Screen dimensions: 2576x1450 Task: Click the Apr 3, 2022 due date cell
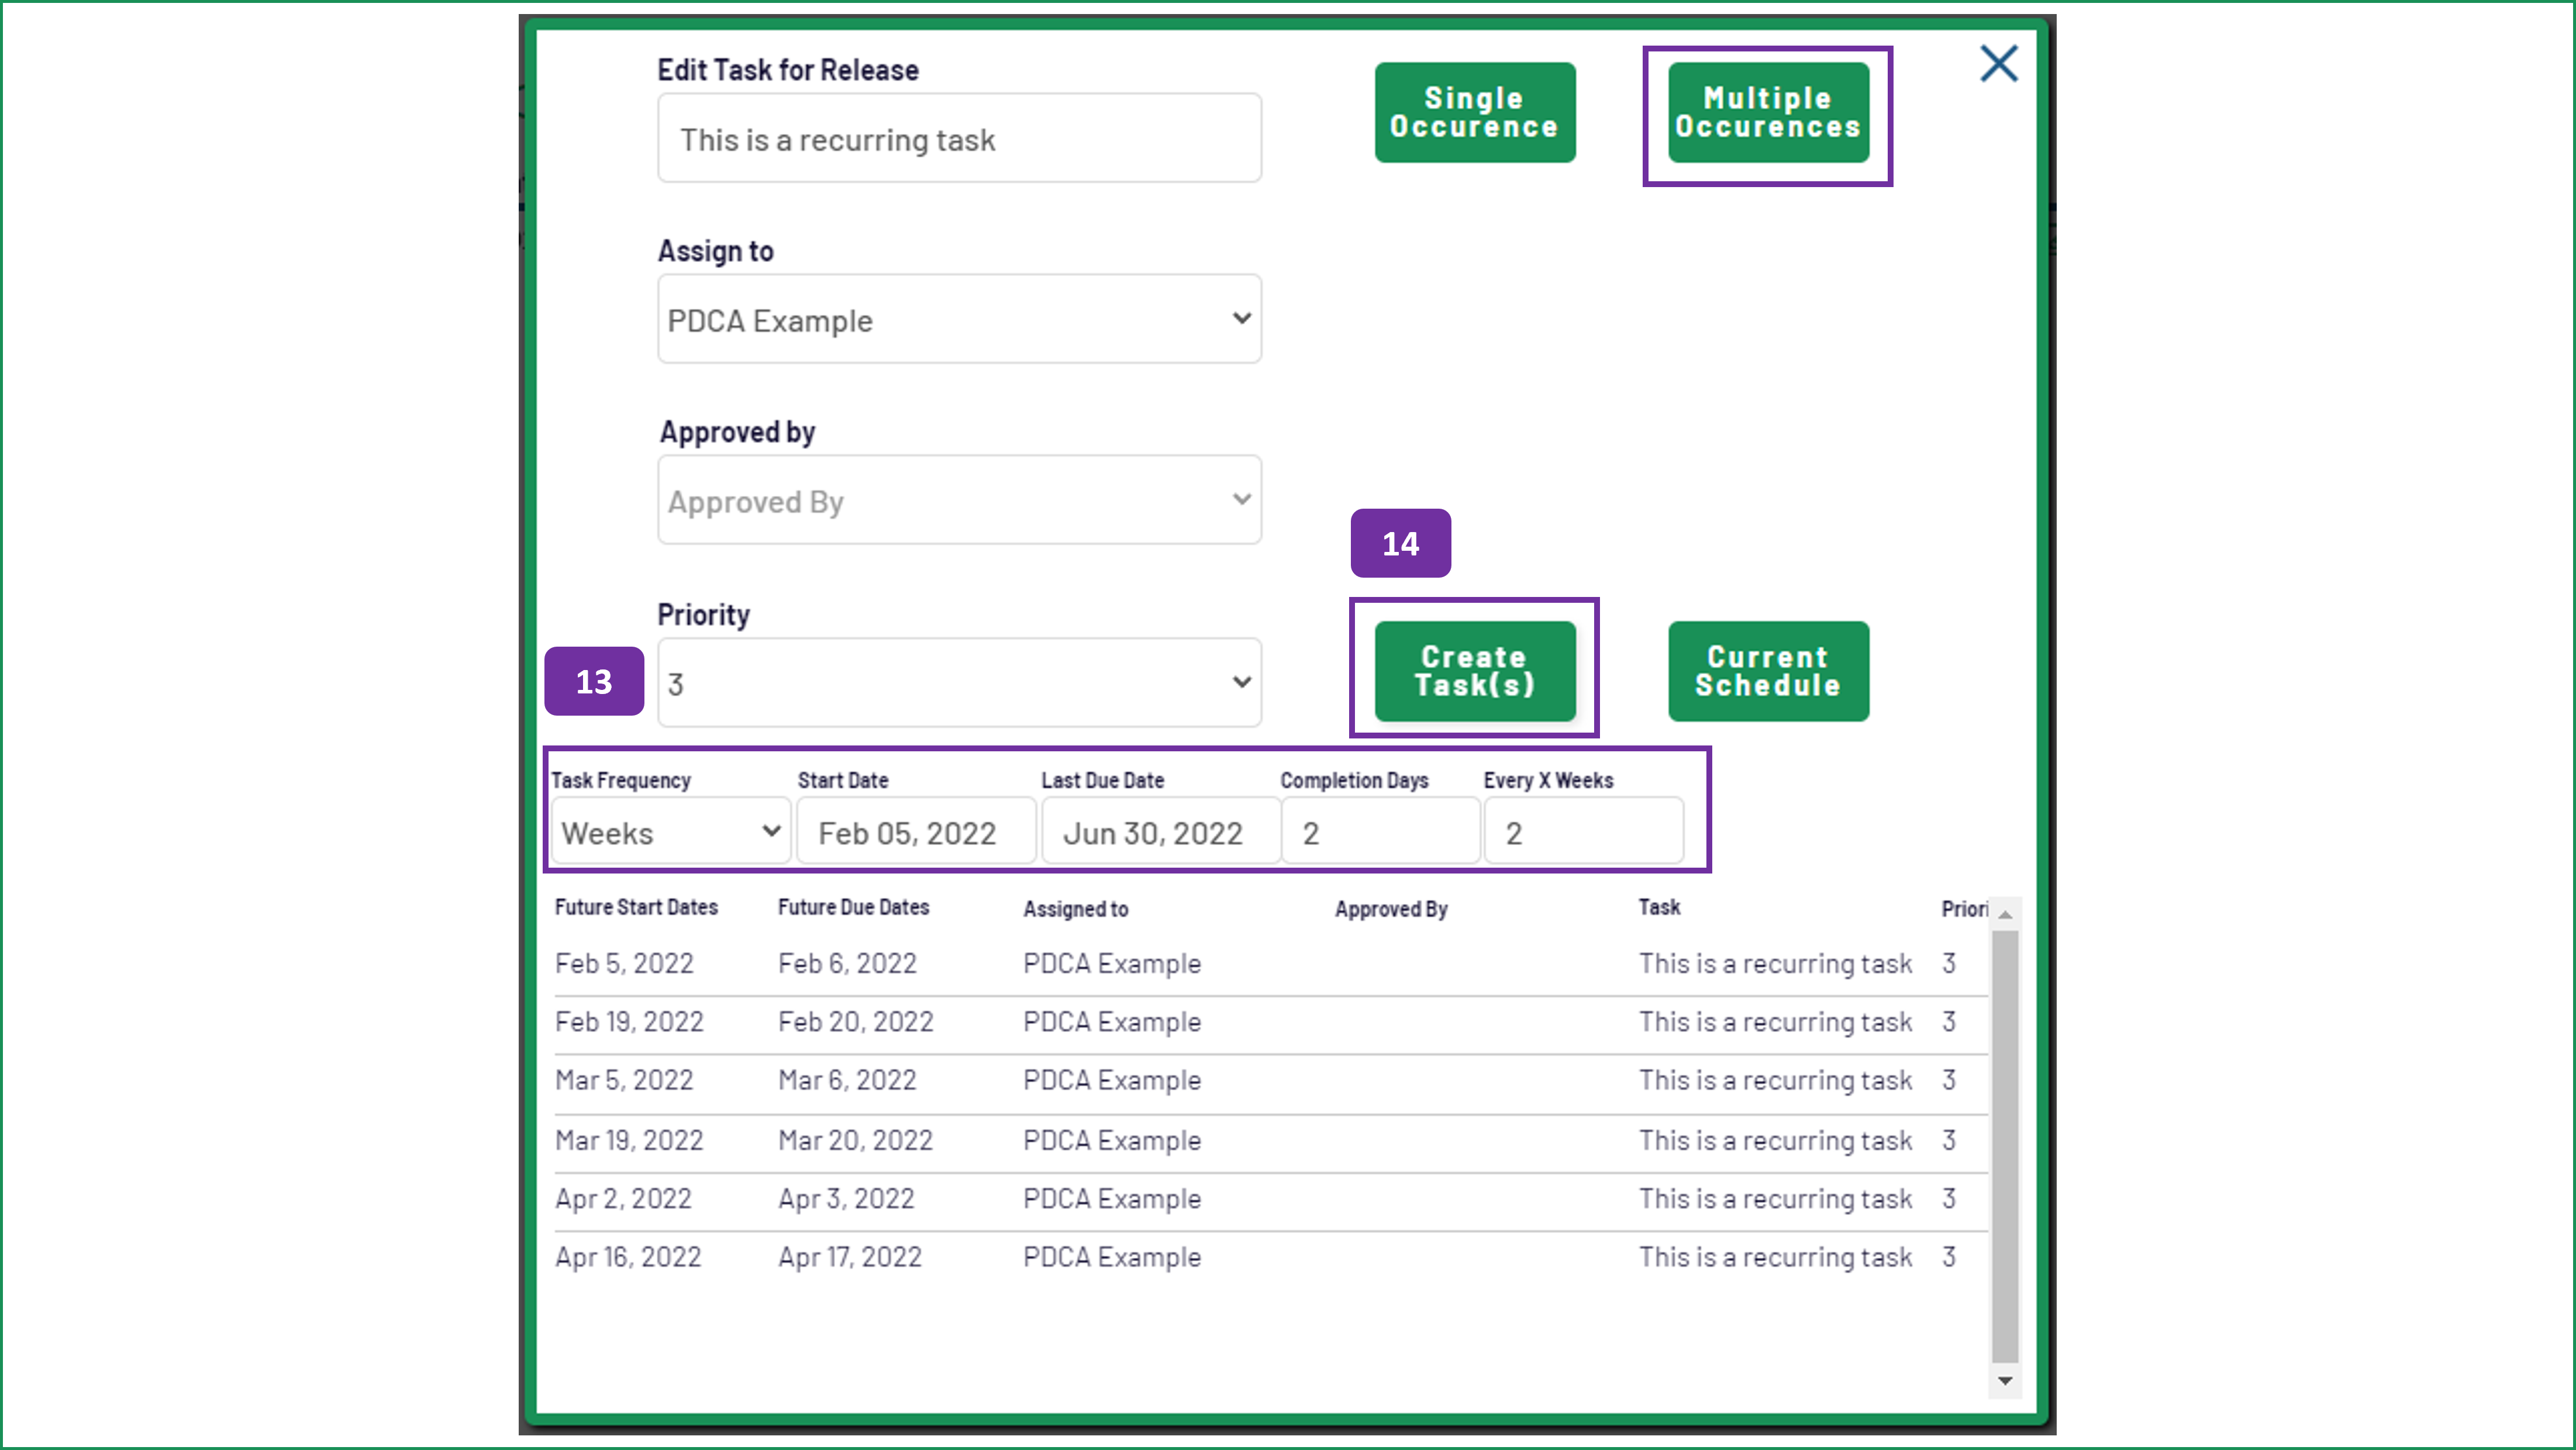tap(846, 1198)
